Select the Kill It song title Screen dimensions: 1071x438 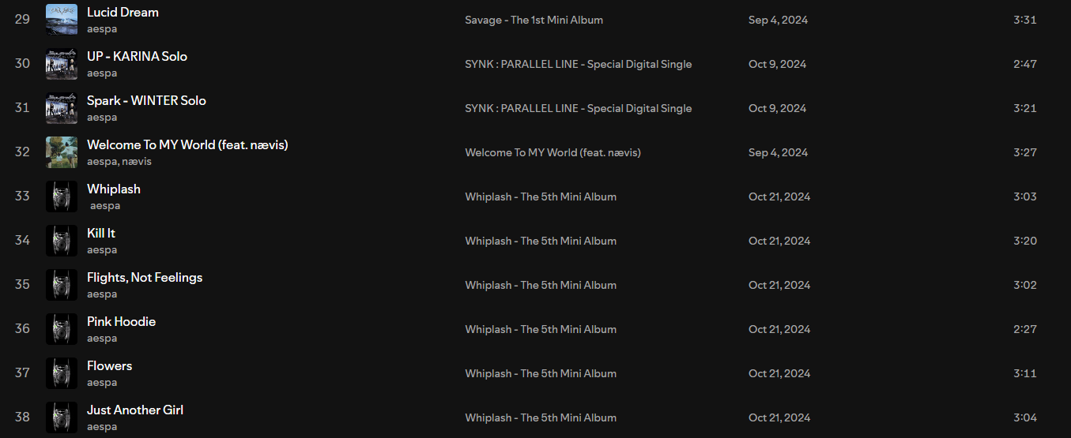101,233
